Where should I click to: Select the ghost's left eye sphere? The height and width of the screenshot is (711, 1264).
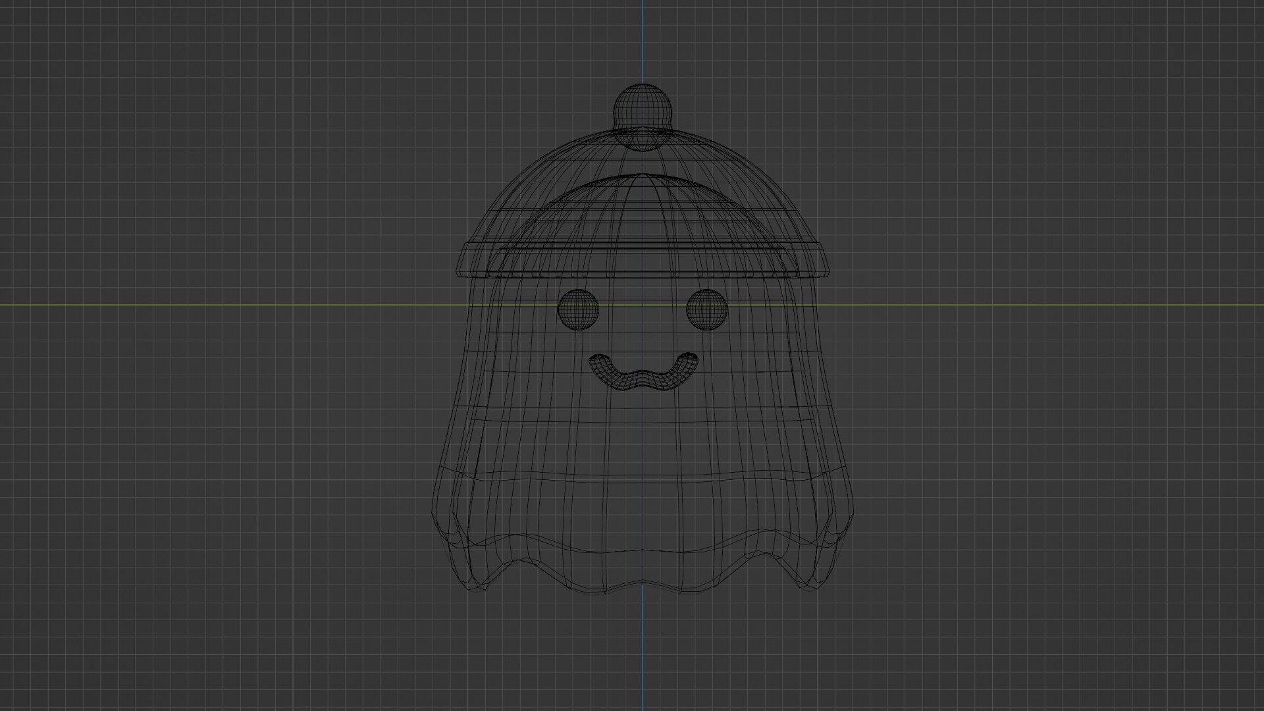pyautogui.click(x=578, y=309)
